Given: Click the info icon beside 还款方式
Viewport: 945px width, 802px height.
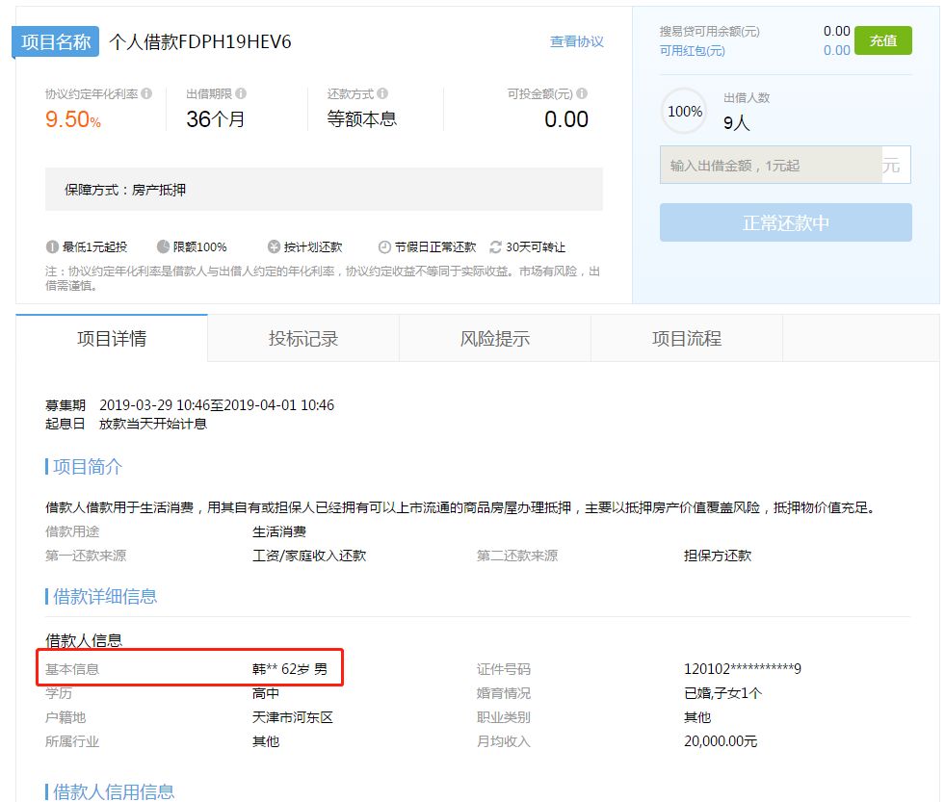Looking at the screenshot, I should (382, 93).
